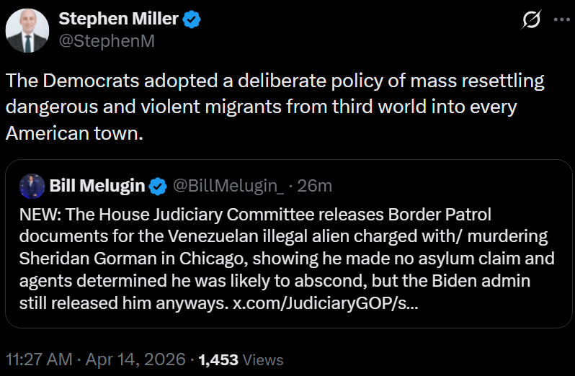The height and width of the screenshot is (376, 575).
Task: Select the Apr 14, 2026 date
Action: [135, 359]
